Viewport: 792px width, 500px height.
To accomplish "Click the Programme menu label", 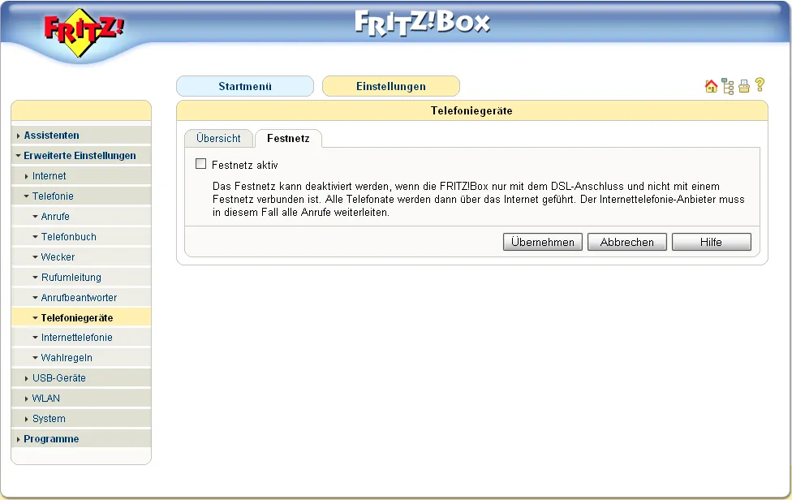I will click(51, 439).
